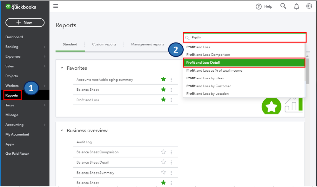The image size is (317, 187).
Task: Unfavorite Accounts receivable aging summary star
Action: (x=163, y=79)
